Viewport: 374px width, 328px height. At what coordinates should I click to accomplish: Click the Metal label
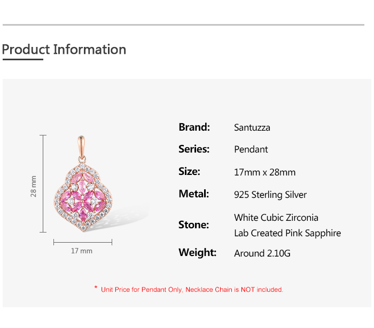pyautogui.click(x=193, y=194)
